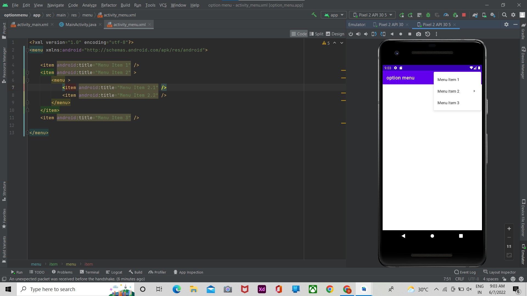Click the emulator Volume Down icon
This screenshot has height=296, width=527.
point(366,34)
